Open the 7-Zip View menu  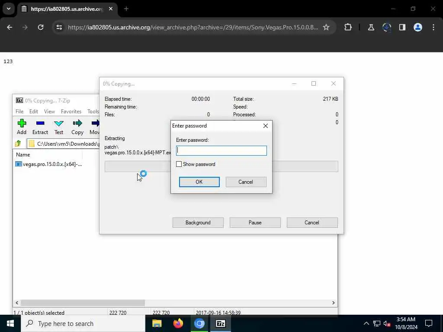pos(49,112)
